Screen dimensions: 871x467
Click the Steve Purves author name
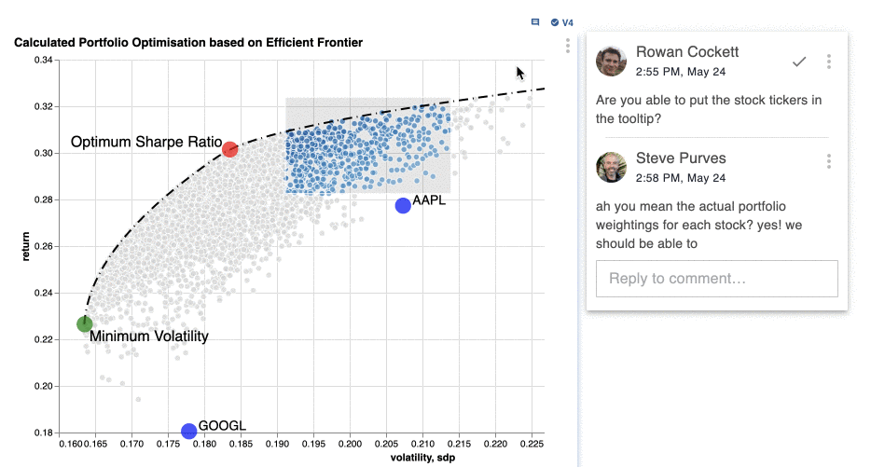pyautogui.click(x=681, y=158)
